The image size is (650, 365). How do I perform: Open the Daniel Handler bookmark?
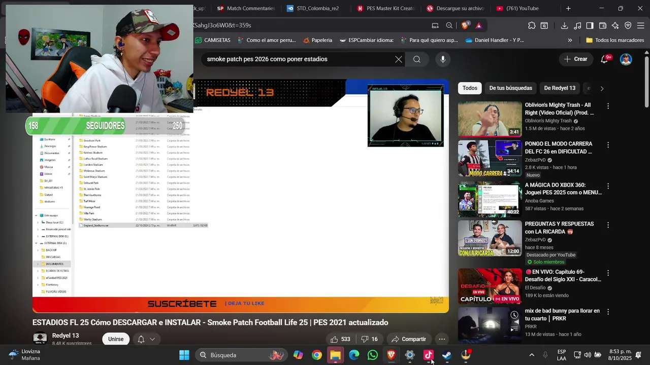(x=494, y=40)
